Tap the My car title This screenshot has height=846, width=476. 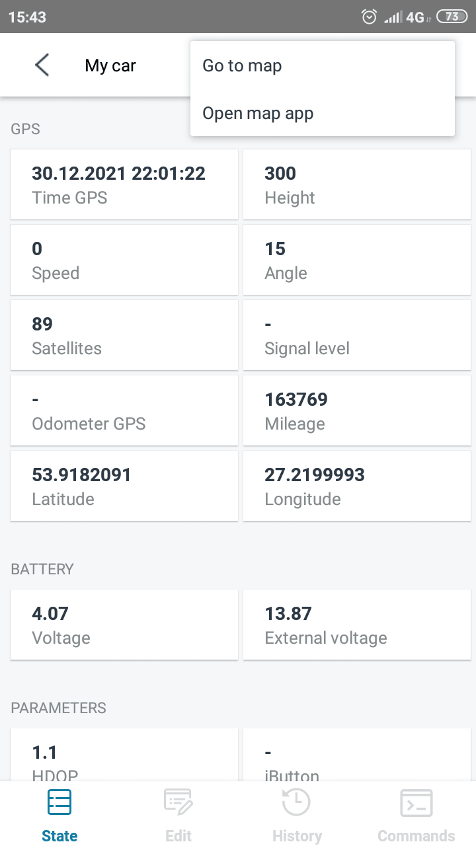point(110,65)
